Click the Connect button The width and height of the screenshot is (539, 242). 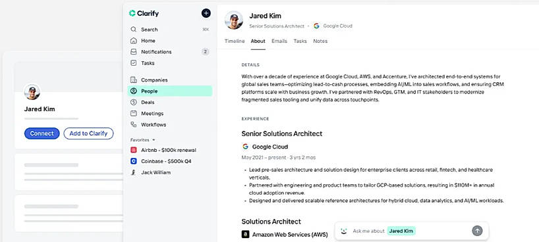pos(42,133)
